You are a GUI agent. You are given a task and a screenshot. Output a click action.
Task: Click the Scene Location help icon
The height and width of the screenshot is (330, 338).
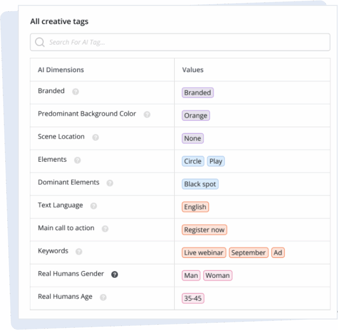[x=96, y=138]
